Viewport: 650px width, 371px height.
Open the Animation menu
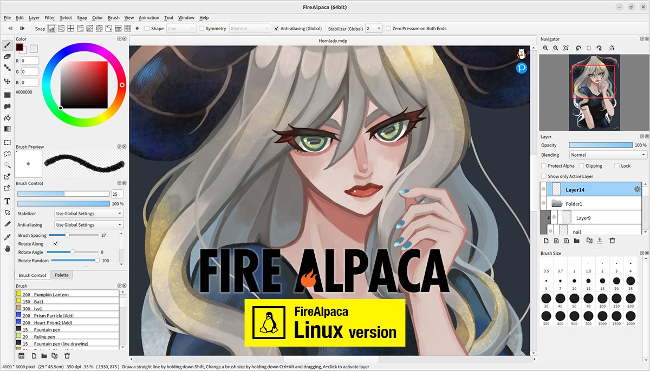[149, 18]
